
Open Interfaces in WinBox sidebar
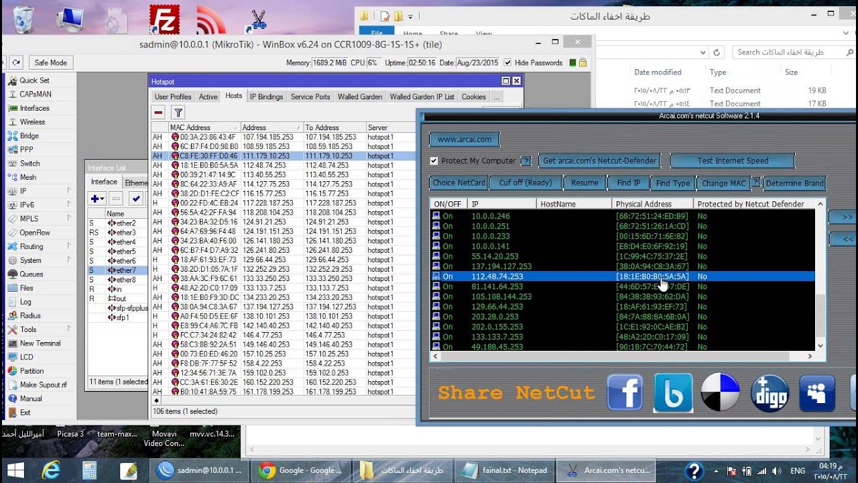click(34, 108)
